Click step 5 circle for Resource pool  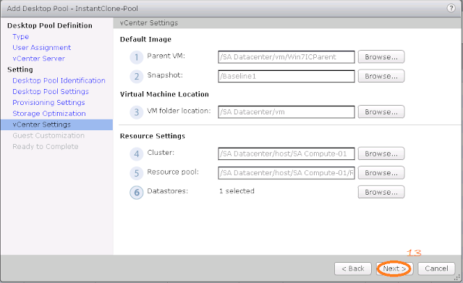coord(137,173)
